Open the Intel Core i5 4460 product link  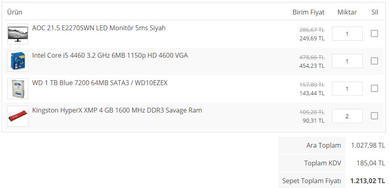pos(110,56)
